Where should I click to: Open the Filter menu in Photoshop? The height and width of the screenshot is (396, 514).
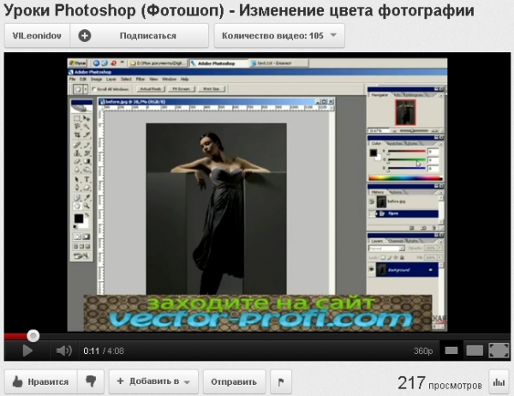coord(140,79)
